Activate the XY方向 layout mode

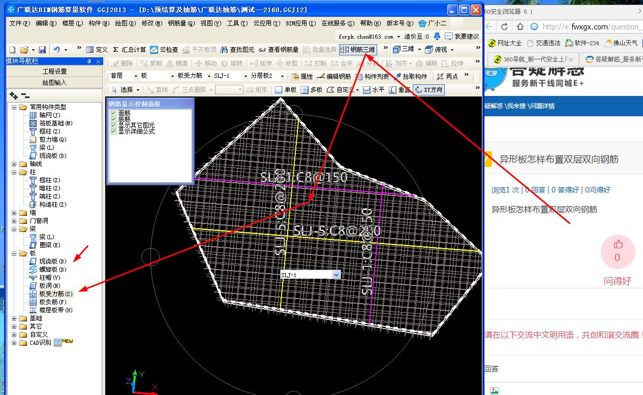428,90
